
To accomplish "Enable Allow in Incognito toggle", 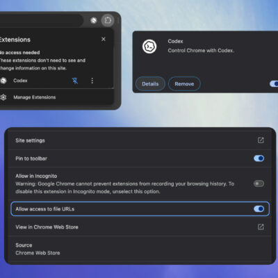I will (259, 183).
